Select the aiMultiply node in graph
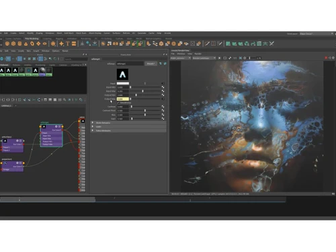Viewport: 336px width, 252px height. 12,146
